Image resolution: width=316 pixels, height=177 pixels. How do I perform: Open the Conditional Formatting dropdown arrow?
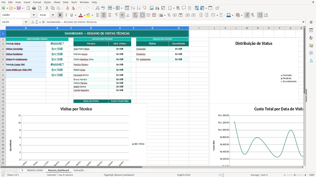[x=241, y=15]
